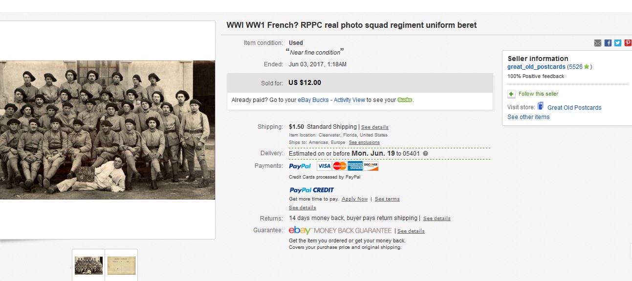Share listing on Facebook
632x281 pixels.
tap(608, 43)
